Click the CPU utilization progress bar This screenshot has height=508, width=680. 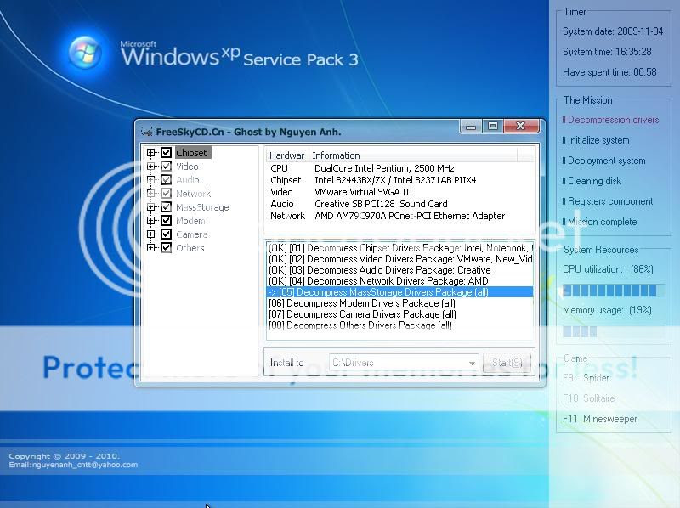(x=613, y=291)
